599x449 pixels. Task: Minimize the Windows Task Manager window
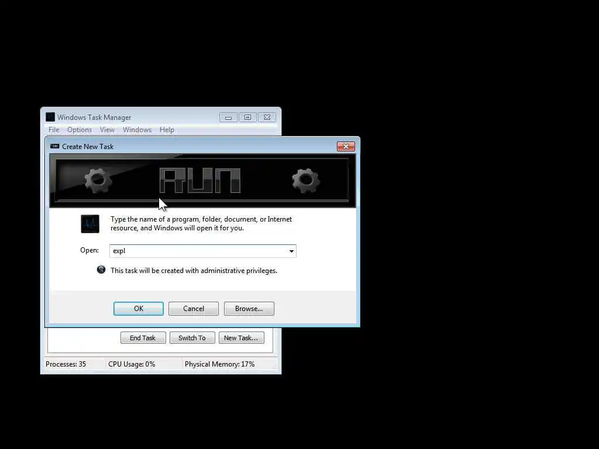pos(228,117)
